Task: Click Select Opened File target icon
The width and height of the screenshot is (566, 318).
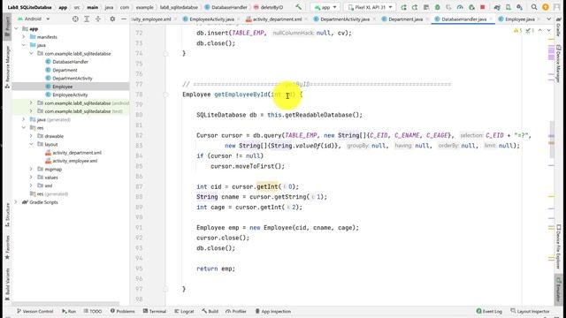Action: pyautogui.click(x=75, y=19)
